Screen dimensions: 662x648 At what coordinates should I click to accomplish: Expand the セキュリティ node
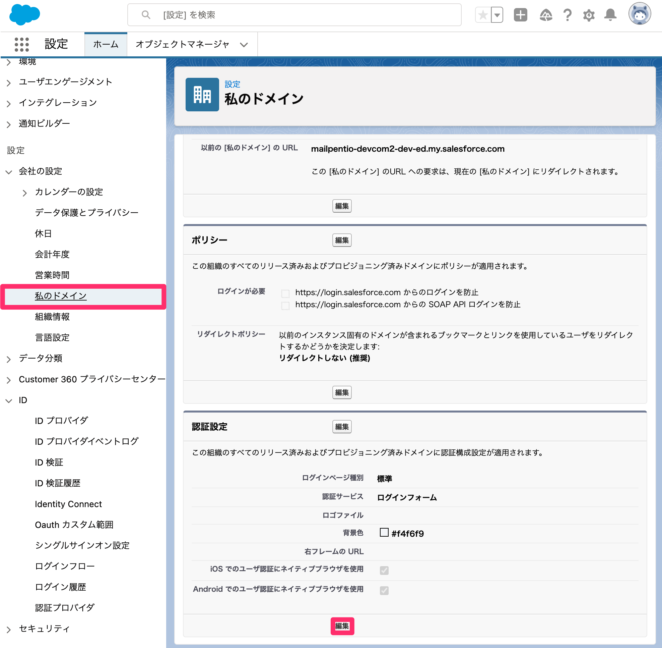[9, 629]
